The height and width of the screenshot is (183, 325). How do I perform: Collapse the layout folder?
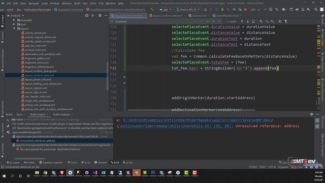[14, 28]
